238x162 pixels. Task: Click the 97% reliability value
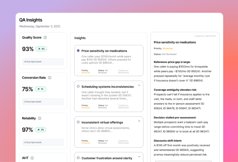click(x=28, y=130)
